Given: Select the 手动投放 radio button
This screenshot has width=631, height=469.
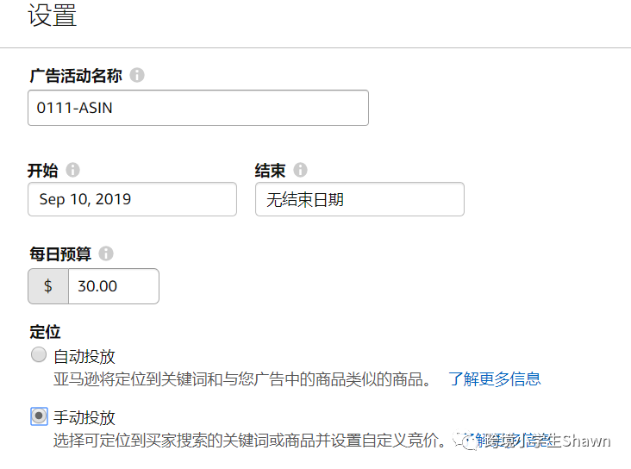Looking at the screenshot, I should (38, 416).
